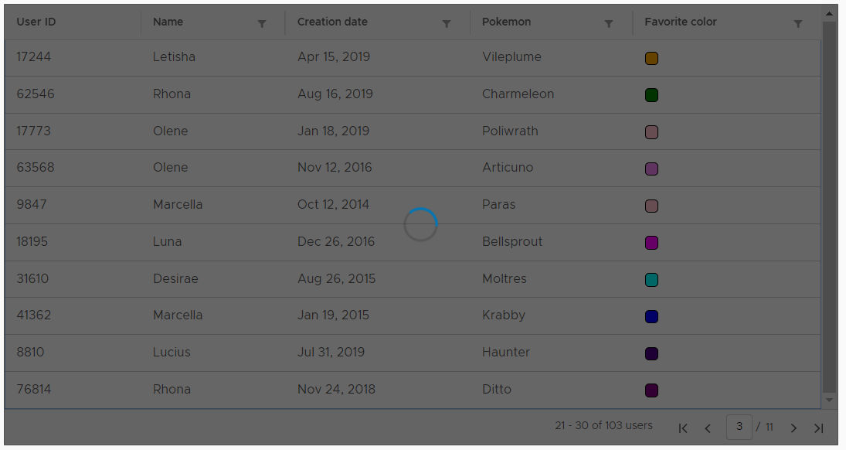
Task: Sort by User ID column header
Action: [x=36, y=22]
